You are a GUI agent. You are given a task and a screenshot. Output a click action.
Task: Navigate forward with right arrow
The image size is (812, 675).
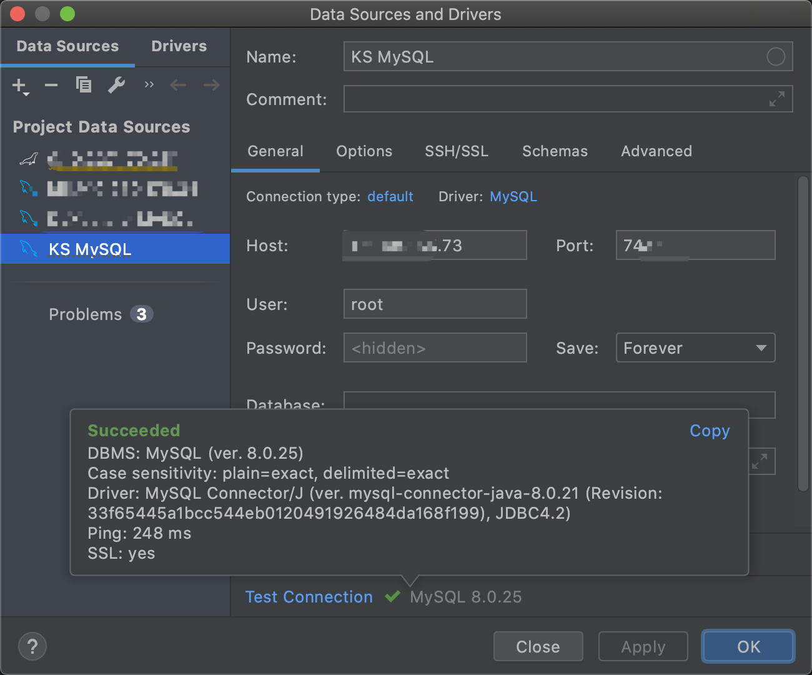212,85
